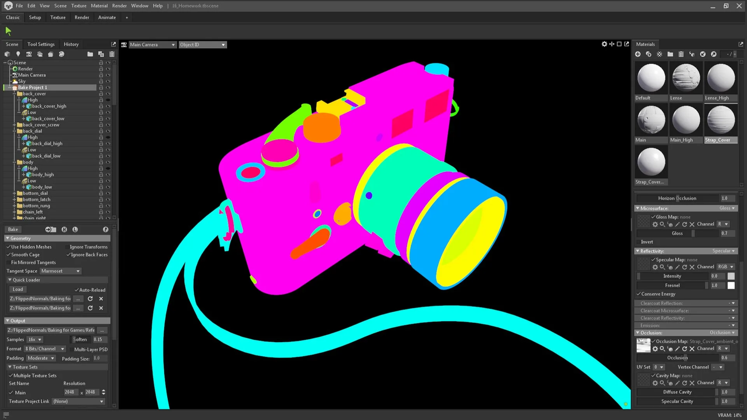Switch to the Tool Settings tab
This screenshot has width=747, height=420.
click(41, 44)
